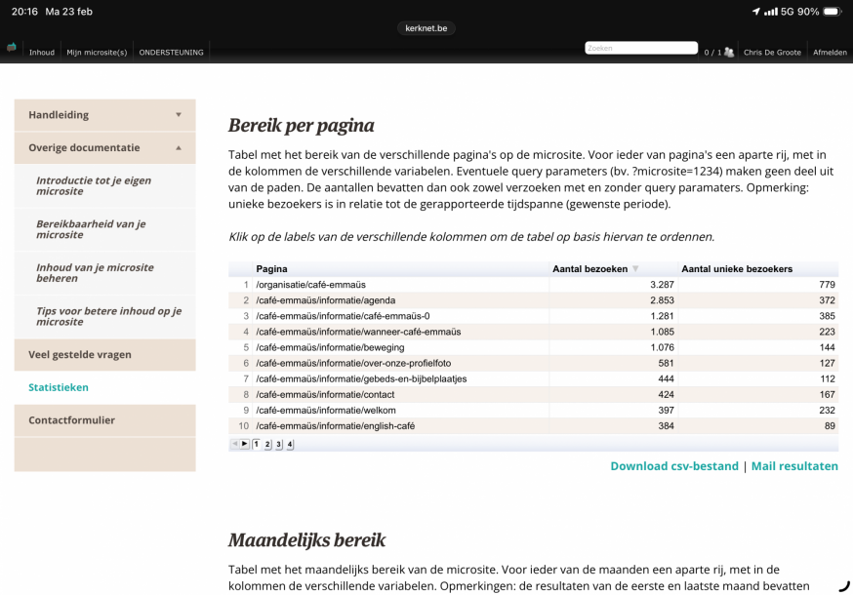Click the Mail resultaten link
Image resolution: width=853 pixels, height=595 pixels.
coord(794,466)
